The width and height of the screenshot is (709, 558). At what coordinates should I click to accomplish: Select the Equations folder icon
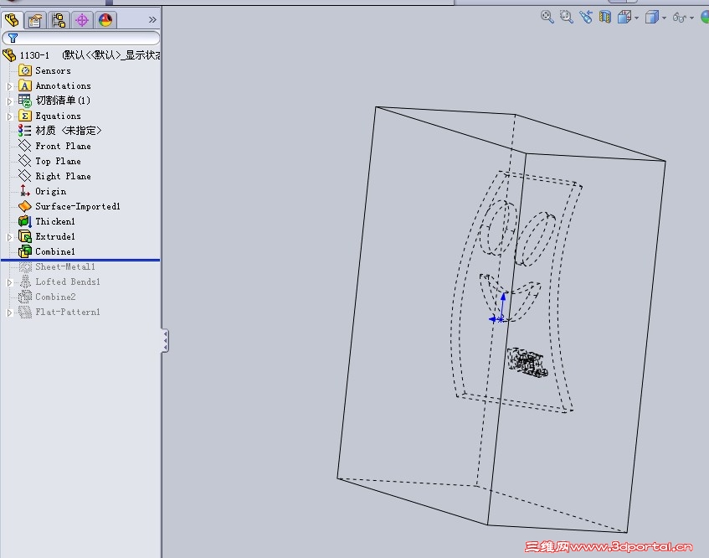[x=25, y=116]
